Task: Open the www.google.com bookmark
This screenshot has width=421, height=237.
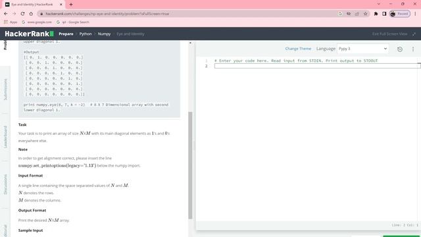Action: click(37, 22)
